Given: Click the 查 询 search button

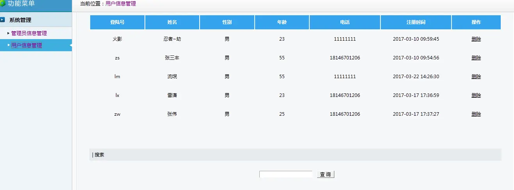Looking at the screenshot, I should 325,174.
